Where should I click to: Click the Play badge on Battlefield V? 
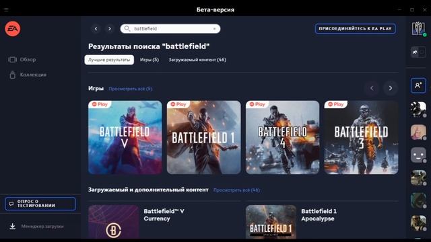(x=100, y=104)
